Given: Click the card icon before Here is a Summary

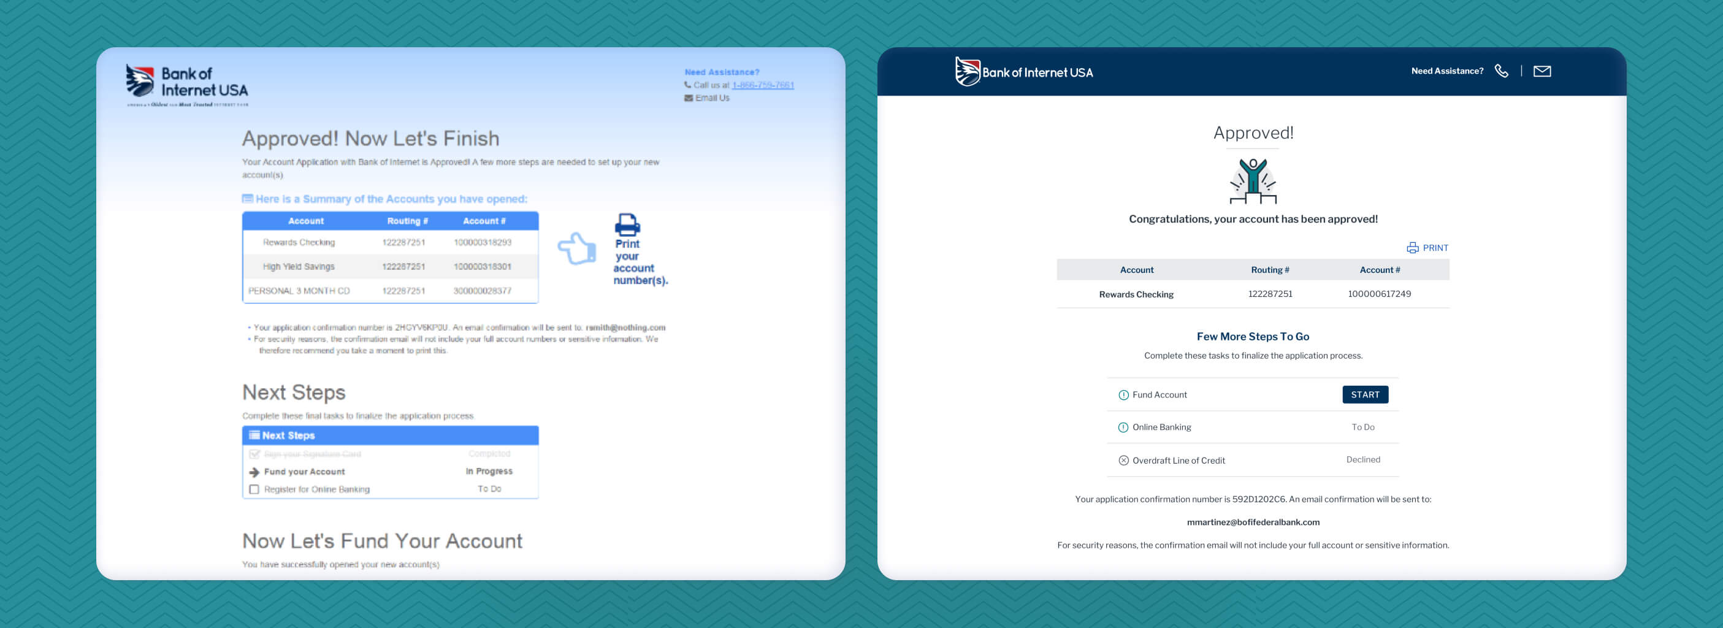Looking at the screenshot, I should tap(248, 199).
